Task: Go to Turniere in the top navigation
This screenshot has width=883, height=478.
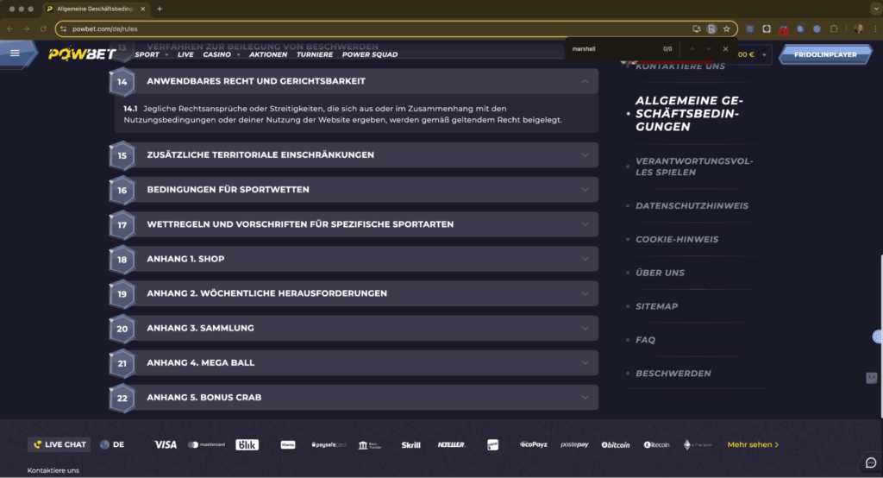Action: click(x=315, y=54)
